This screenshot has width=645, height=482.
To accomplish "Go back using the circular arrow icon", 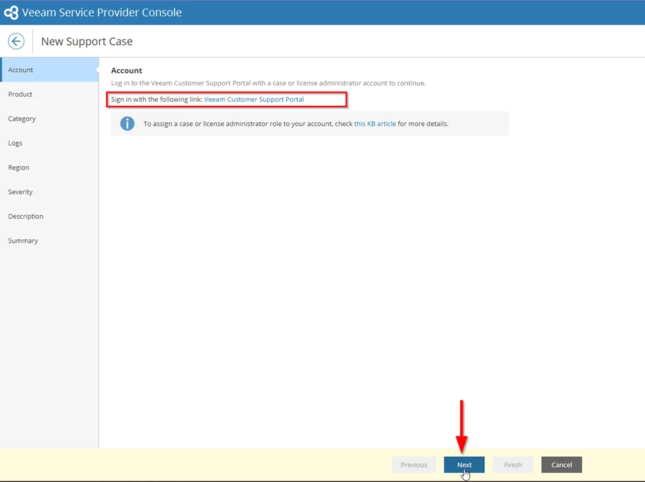I will [16, 41].
